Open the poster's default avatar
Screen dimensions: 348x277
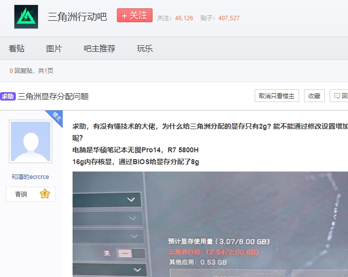30,141
